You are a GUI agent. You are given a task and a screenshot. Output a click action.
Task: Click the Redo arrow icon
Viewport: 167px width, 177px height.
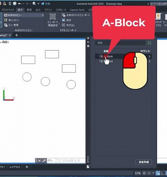point(27,4)
